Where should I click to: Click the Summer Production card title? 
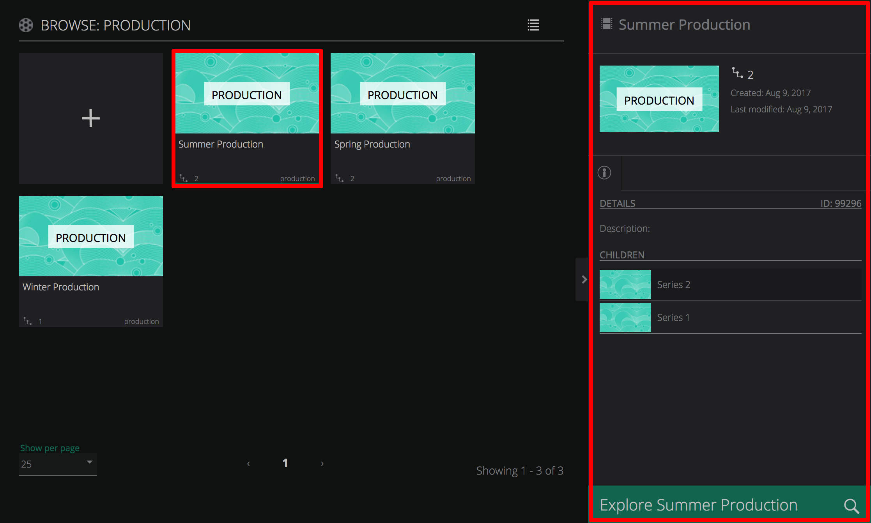tap(221, 144)
